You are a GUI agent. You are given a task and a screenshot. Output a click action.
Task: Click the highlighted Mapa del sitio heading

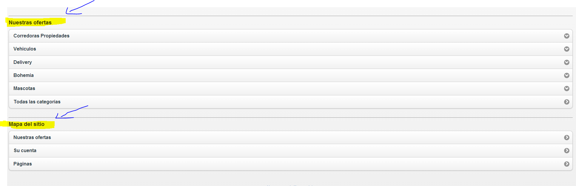(x=27, y=124)
